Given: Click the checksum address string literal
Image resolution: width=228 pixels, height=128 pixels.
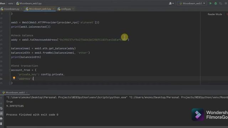Looking at the screenshot, I should point(93,40).
